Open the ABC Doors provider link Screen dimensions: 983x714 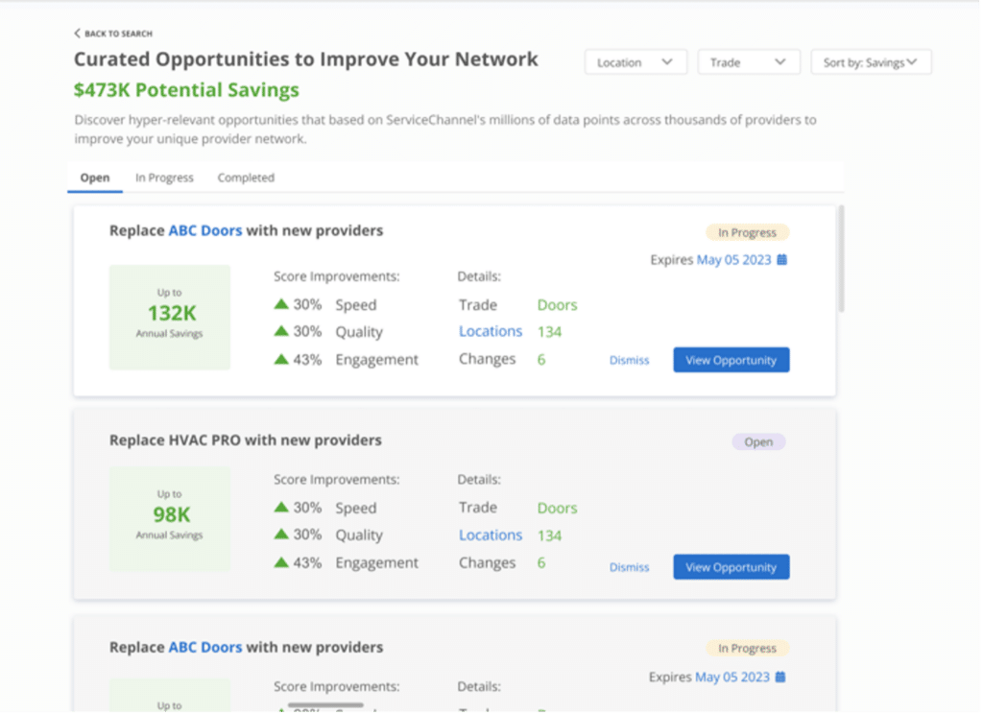(x=204, y=230)
